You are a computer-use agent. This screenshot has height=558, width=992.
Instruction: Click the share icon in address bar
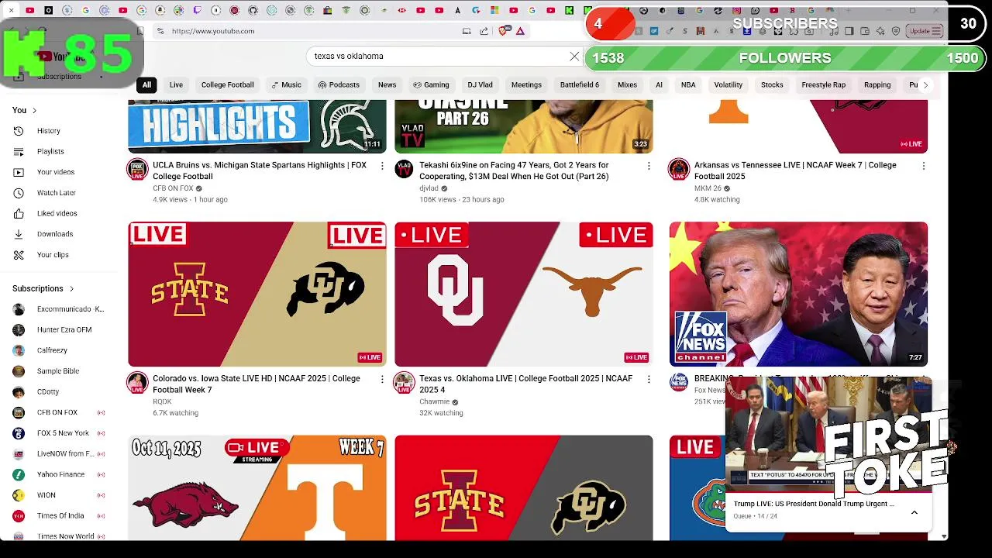[484, 31]
